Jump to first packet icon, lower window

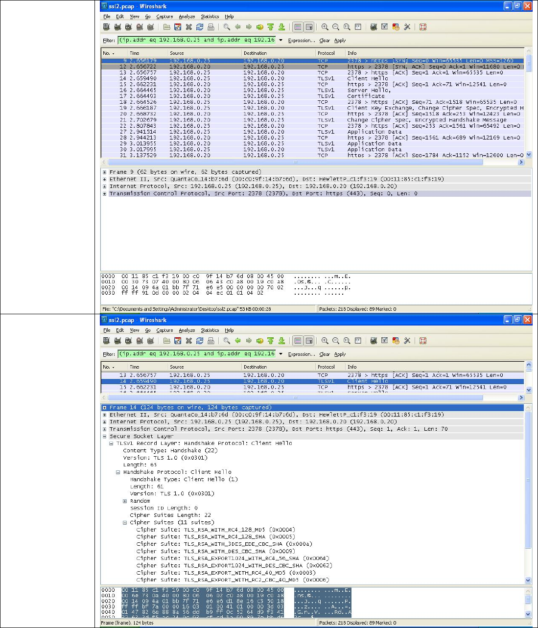pyautogui.click(x=271, y=341)
